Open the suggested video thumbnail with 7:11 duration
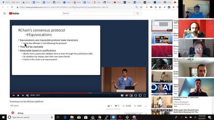This screenshot has width=214, height=120. tap(162, 38)
